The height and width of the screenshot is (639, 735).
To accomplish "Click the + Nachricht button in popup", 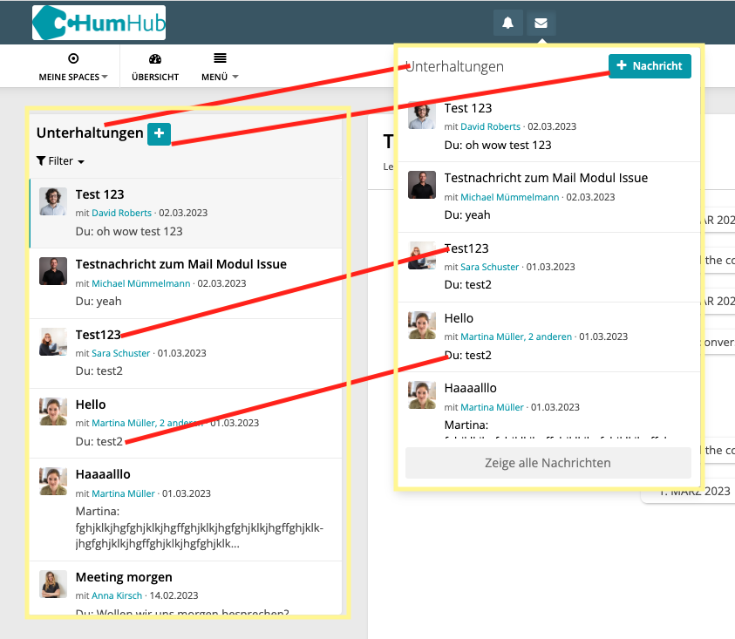I will [x=650, y=66].
